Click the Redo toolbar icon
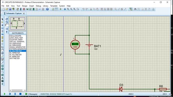 87,9
